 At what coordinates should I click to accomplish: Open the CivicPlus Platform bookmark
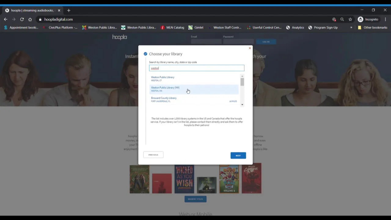coord(60,28)
